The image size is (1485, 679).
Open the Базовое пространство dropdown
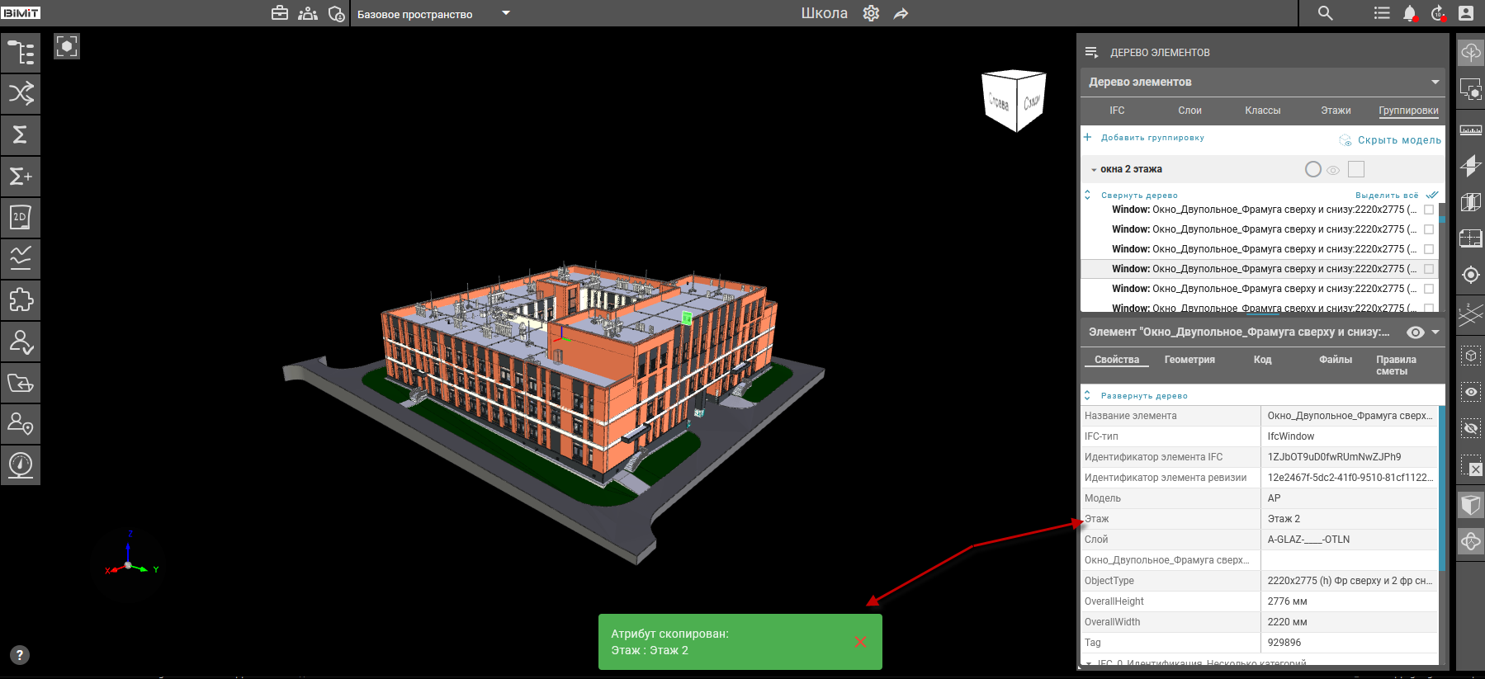(x=506, y=13)
